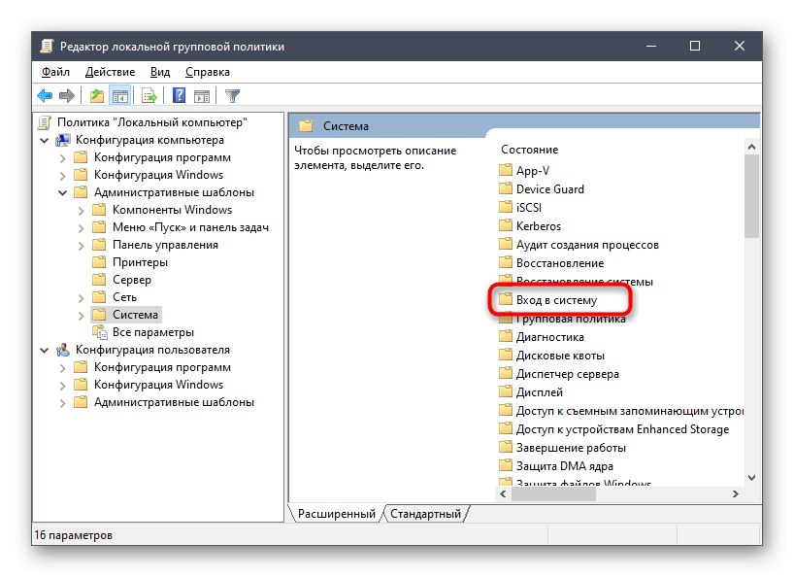The width and height of the screenshot is (794, 577).
Task: Open the Вход в систему folder
Action: tap(558, 299)
